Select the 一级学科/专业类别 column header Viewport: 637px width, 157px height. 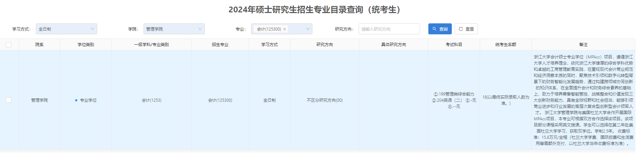click(x=151, y=45)
